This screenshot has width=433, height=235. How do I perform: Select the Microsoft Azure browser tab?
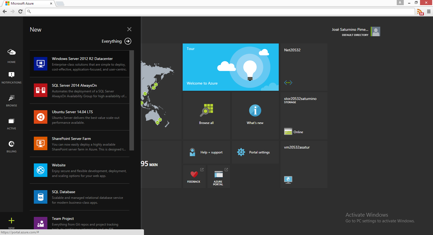tap(28, 4)
